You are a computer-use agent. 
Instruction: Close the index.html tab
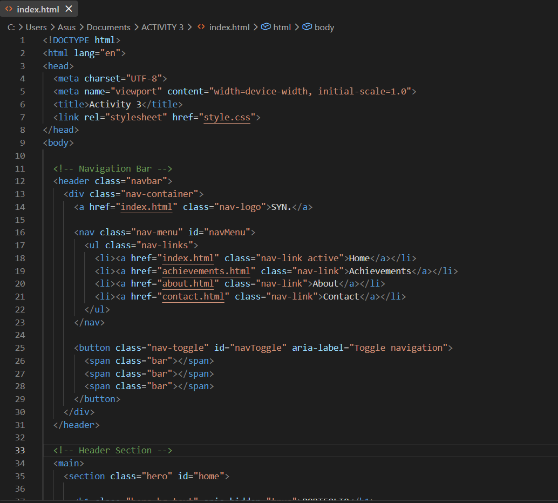(69, 9)
